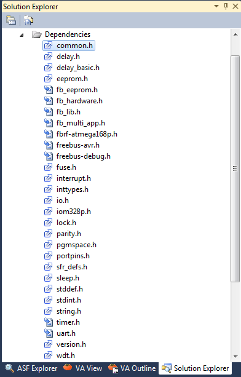The width and height of the screenshot is (241, 377).
Task: Click the file icon beside timer.h
Action: 49,322
